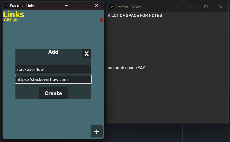The width and height of the screenshot is (230, 142).
Task: Minimize the Fracton Links window
Action: tap(67, 6)
